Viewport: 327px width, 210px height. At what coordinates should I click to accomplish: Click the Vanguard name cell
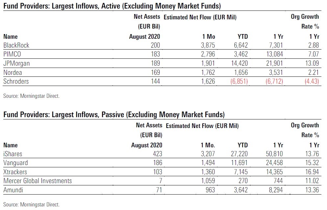[x=15, y=163]
